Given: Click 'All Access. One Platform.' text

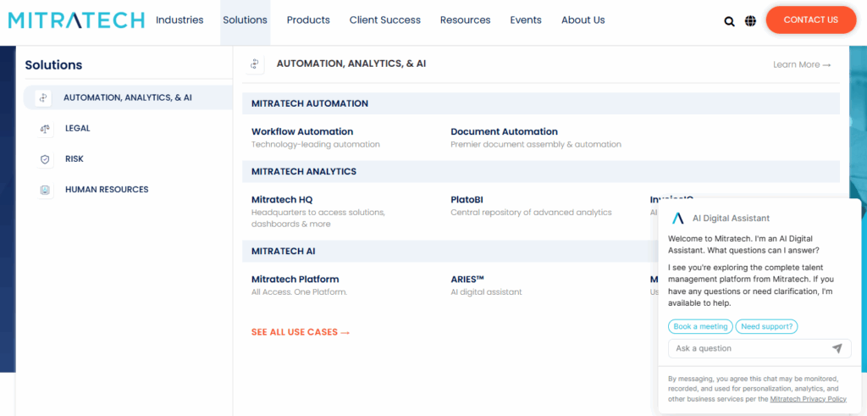Looking at the screenshot, I should click(x=299, y=292).
